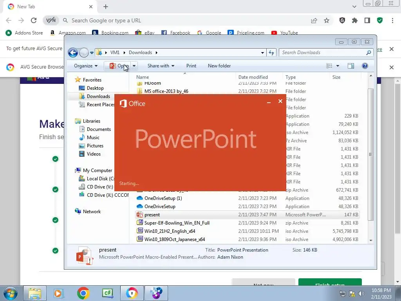Screen dimensions: 401x301
Task: Select the Super-Elf-Bowling_Win_EN_Full archive
Action: coord(177,223)
